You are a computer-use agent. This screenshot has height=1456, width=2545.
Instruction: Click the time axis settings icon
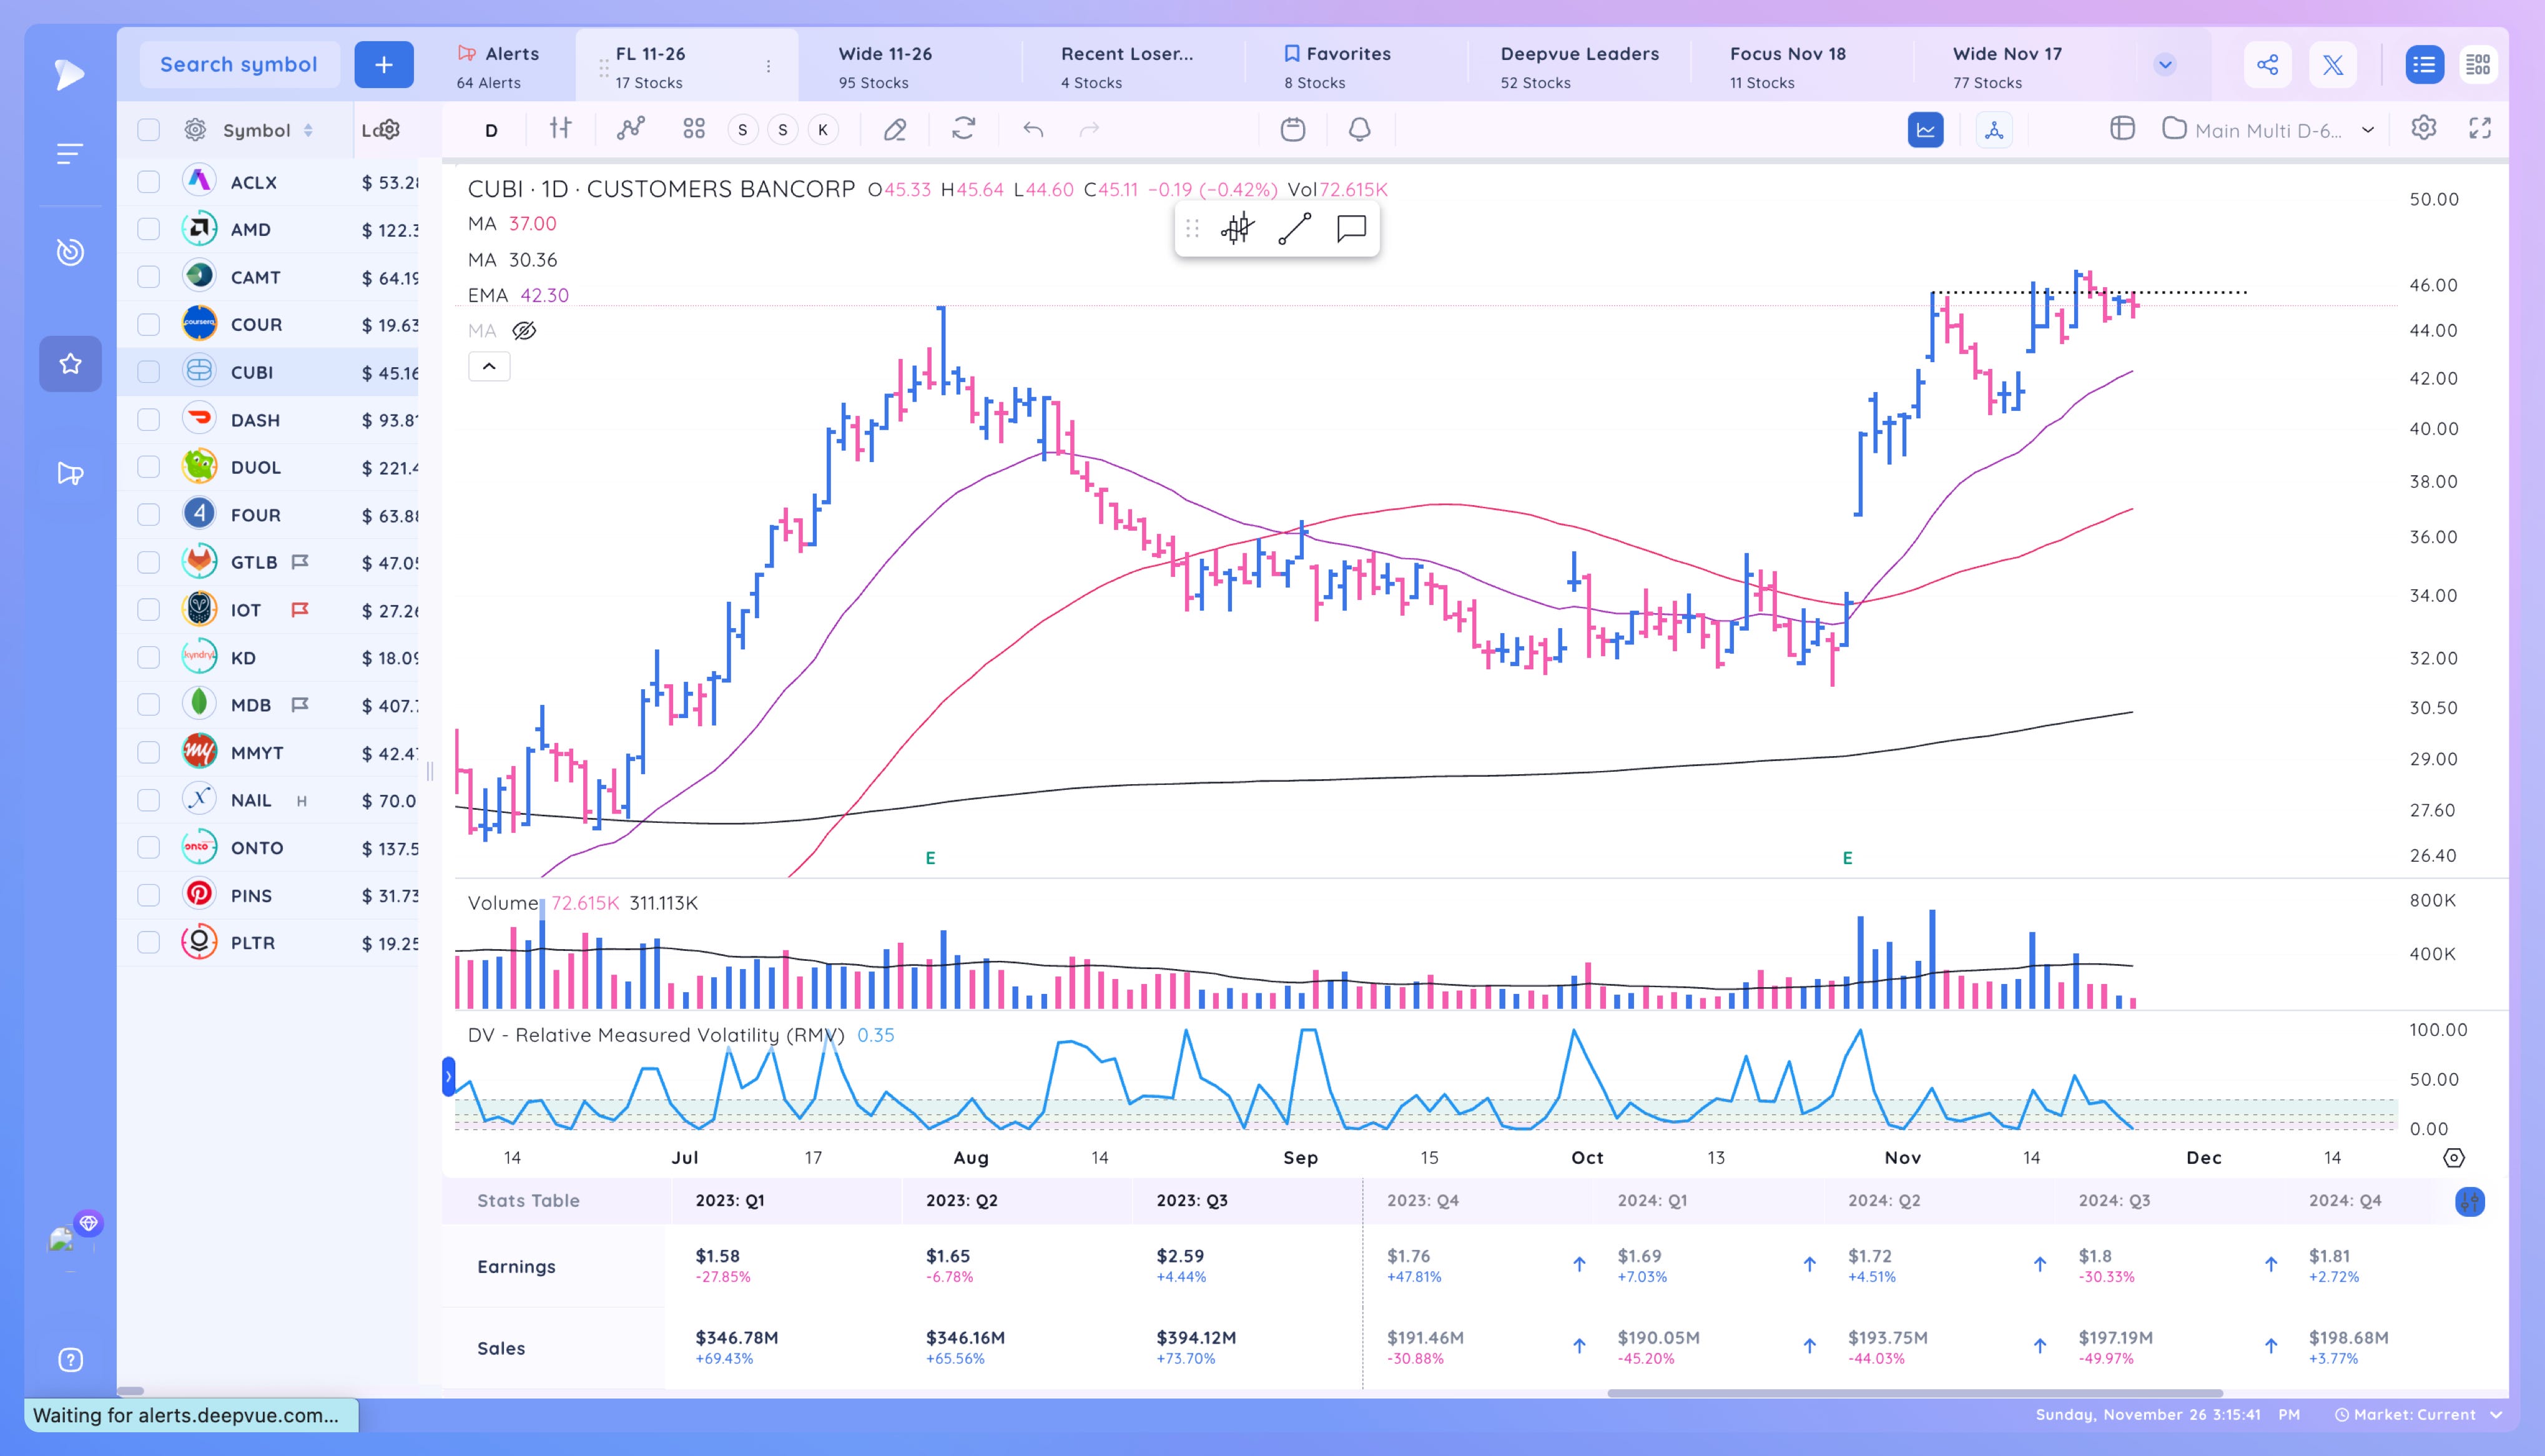coord(2454,1157)
